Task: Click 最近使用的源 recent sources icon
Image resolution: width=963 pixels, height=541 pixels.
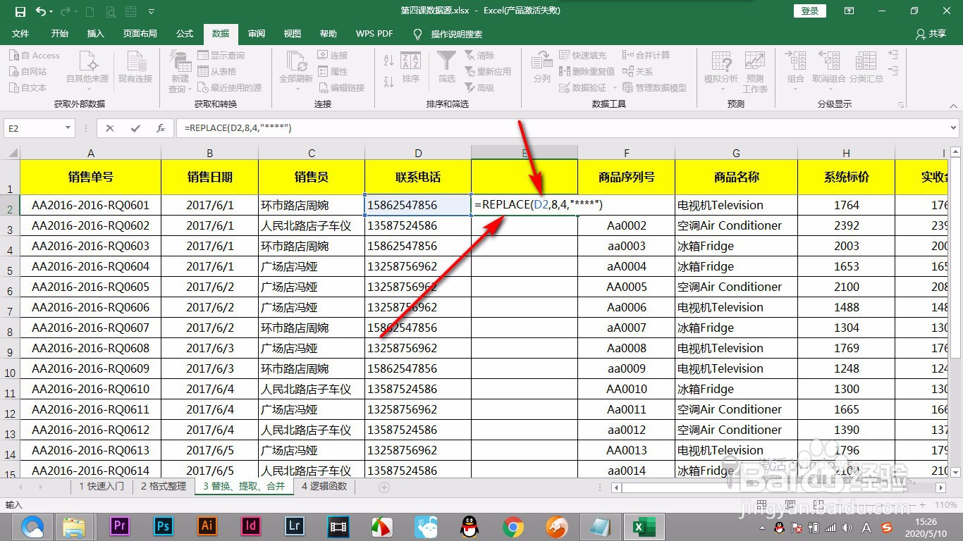Action: point(204,88)
